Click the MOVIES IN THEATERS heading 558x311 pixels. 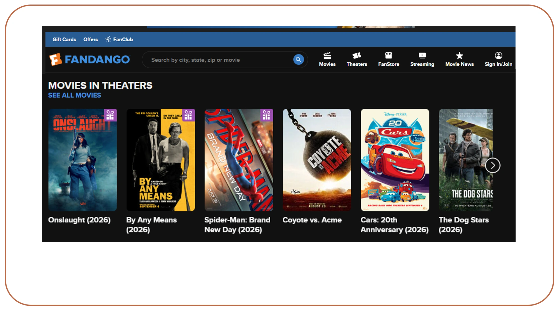[x=100, y=86]
